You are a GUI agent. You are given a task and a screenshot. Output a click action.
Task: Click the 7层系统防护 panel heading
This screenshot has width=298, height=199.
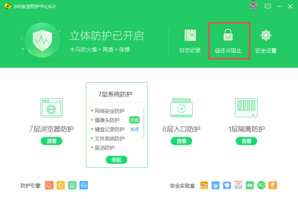(115, 94)
